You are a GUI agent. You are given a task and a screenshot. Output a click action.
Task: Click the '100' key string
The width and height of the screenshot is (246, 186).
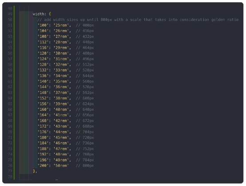(43, 25)
